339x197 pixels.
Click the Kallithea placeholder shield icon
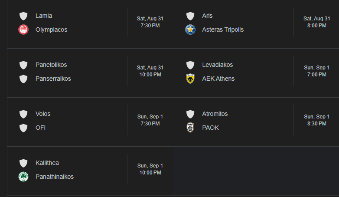[x=23, y=163]
